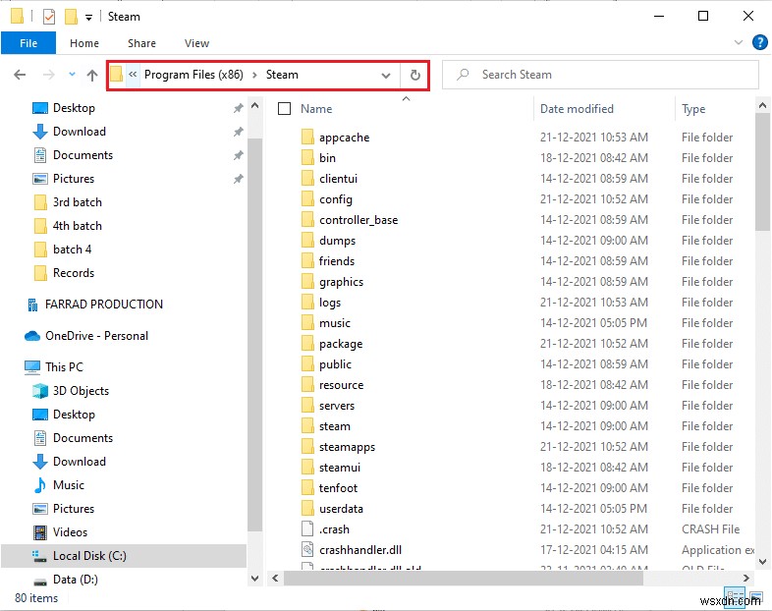The image size is (772, 611).
Task: Open Desktop in Quick access
Action: tap(74, 108)
